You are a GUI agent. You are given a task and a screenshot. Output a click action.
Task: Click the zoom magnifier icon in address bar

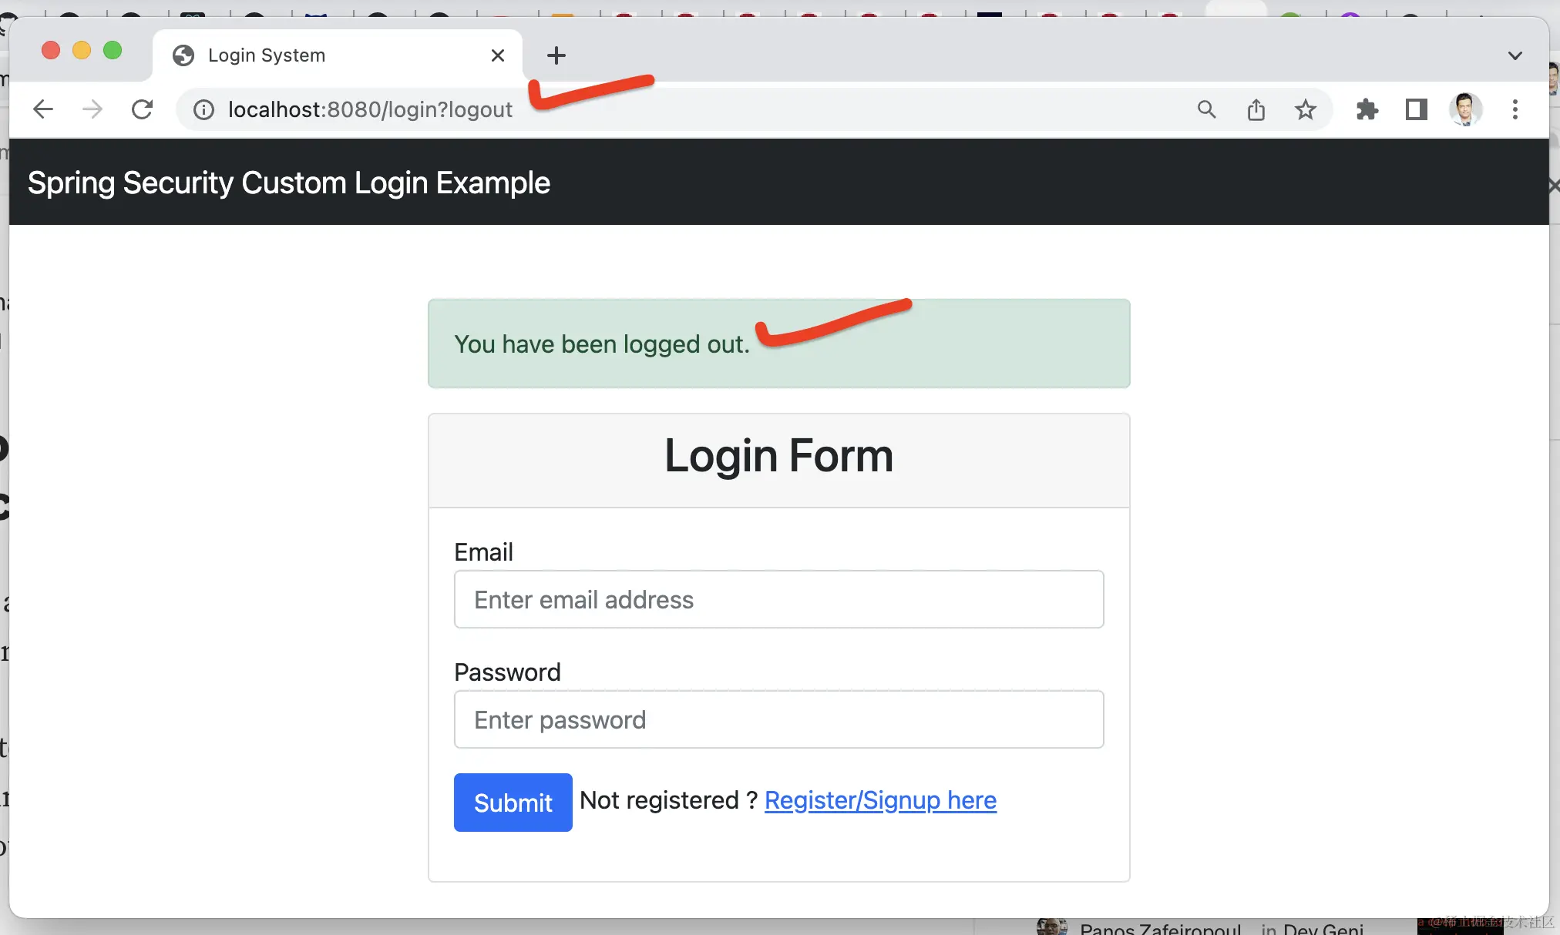1207,109
